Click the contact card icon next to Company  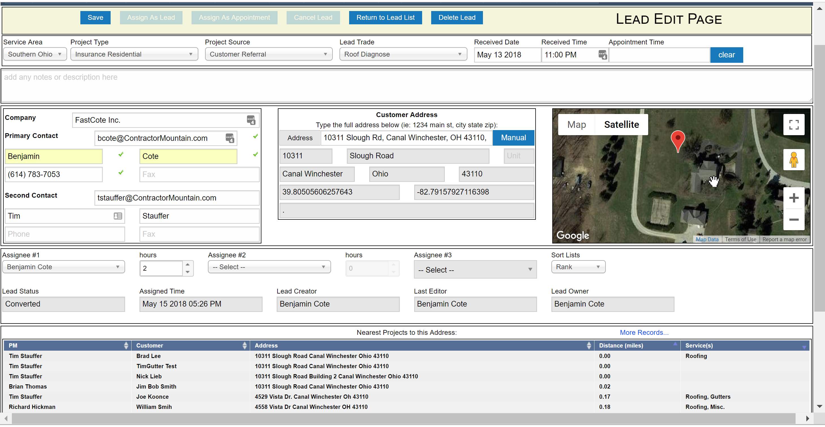pos(251,120)
